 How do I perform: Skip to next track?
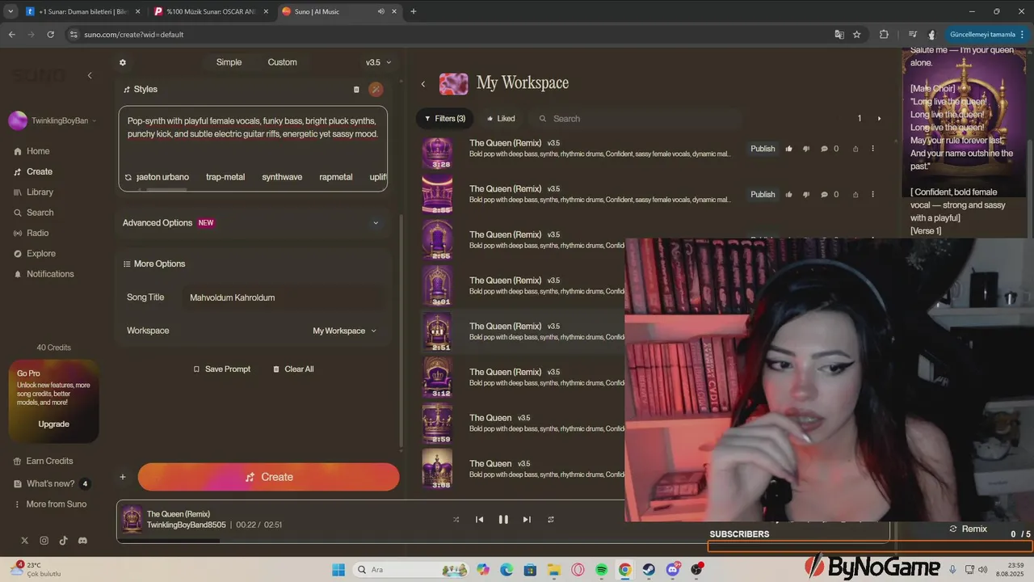tap(527, 520)
